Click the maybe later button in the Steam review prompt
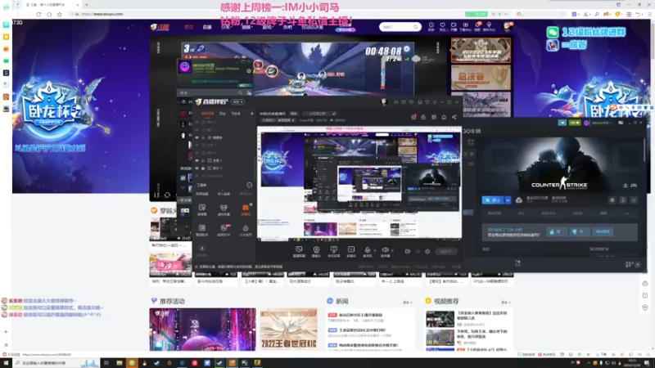The image size is (655, 368). tap(603, 231)
